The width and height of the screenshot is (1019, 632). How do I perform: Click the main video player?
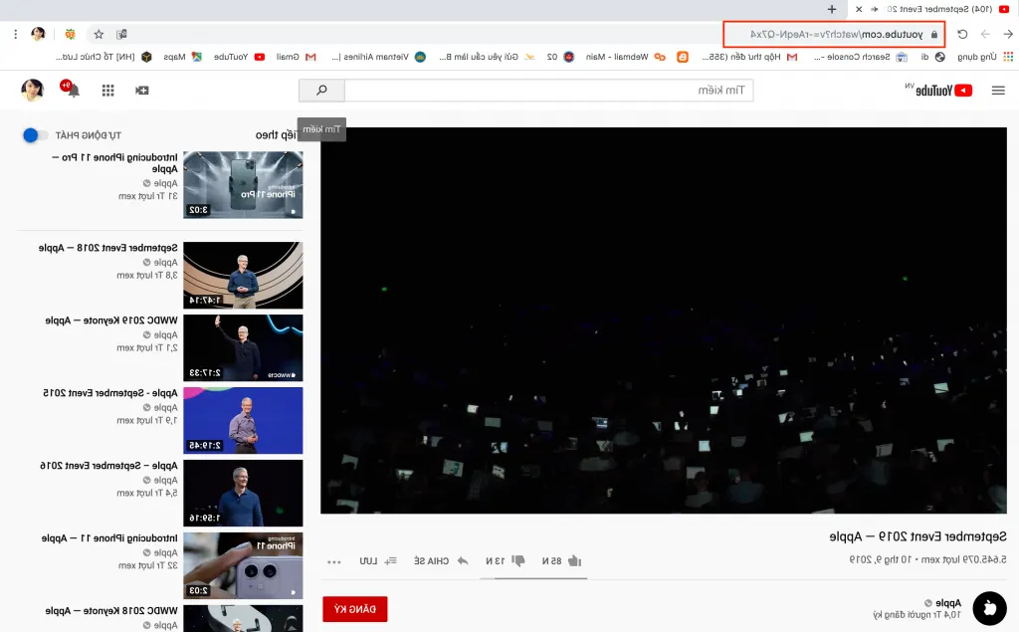click(x=664, y=320)
